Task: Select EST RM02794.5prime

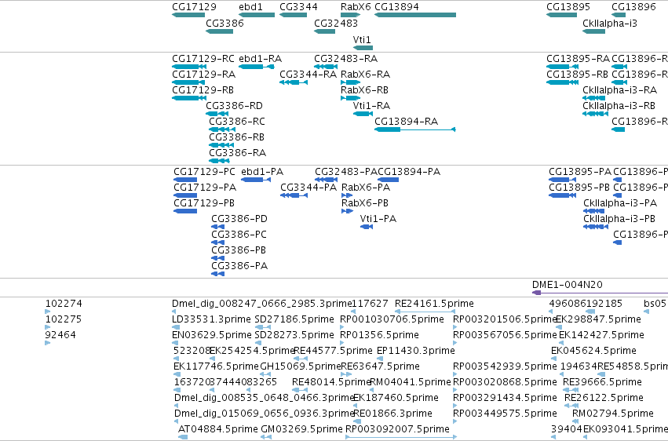Action: tap(575, 422)
